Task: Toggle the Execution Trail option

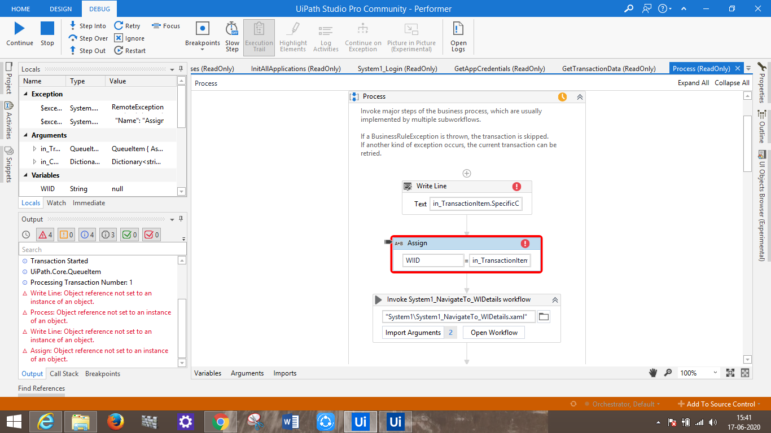Action: tap(259, 37)
